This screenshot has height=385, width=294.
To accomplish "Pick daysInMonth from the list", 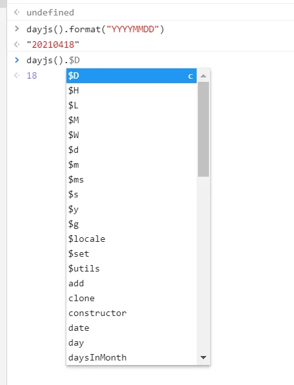I will pyautogui.click(x=132, y=357).
